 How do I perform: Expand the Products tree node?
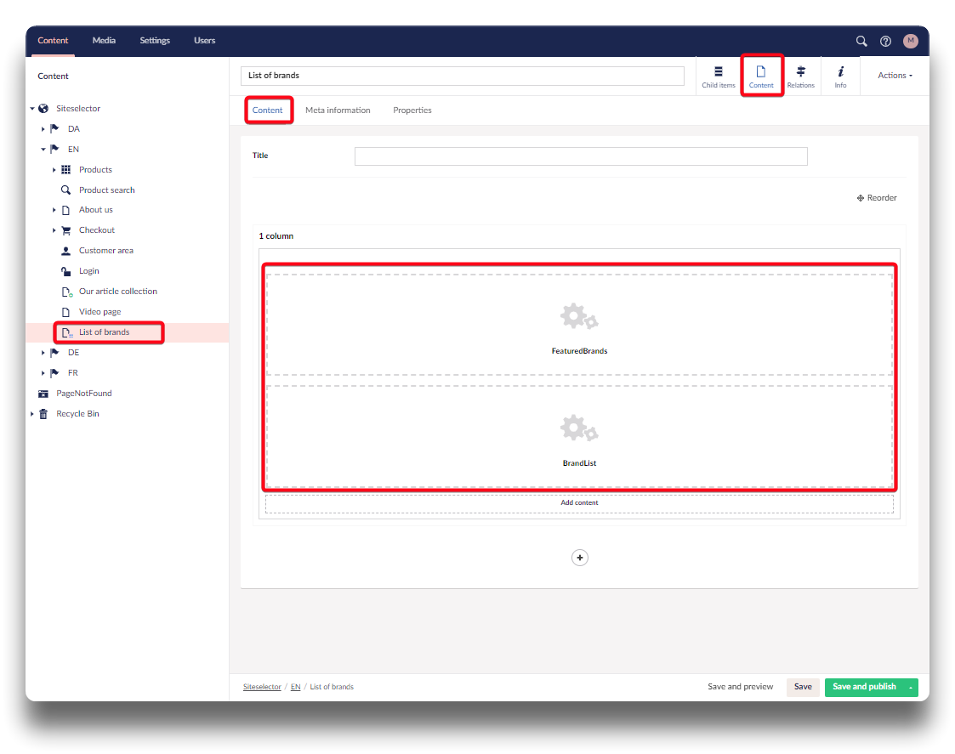pos(54,170)
